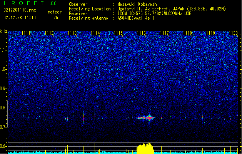Click the timestamp 02.12.26 11:10
The width and height of the screenshot is (242, 154).
click(x=20, y=18)
